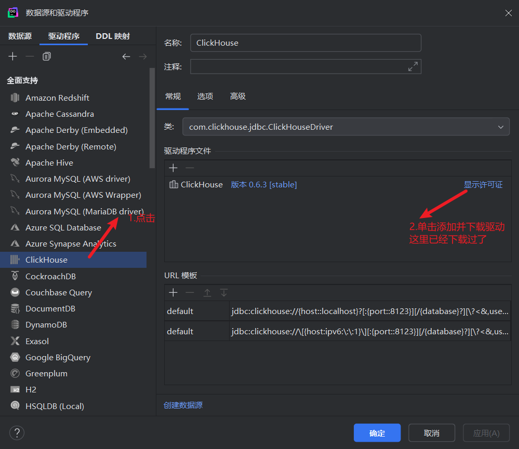This screenshot has width=519, height=449.
Task: Click the H2 database icon
Action: 15,390
